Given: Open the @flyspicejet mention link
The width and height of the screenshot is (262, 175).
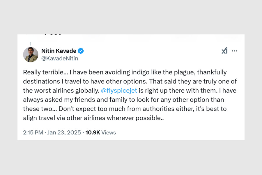Looking at the screenshot, I should point(119,90).
